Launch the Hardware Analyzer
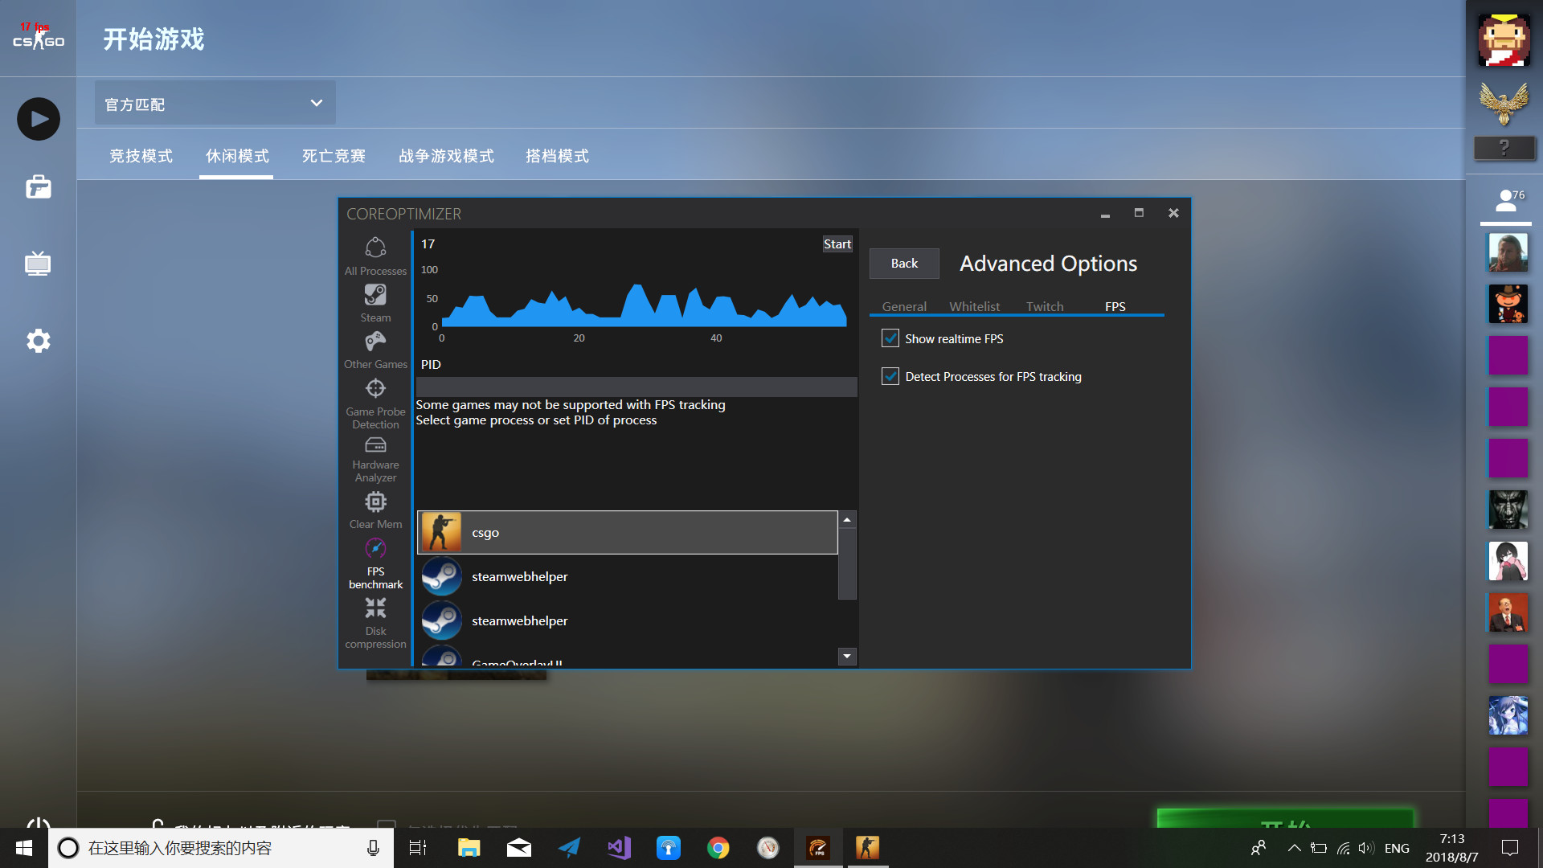The height and width of the screenshot is (868, 1543). click(x=375, y=460)
